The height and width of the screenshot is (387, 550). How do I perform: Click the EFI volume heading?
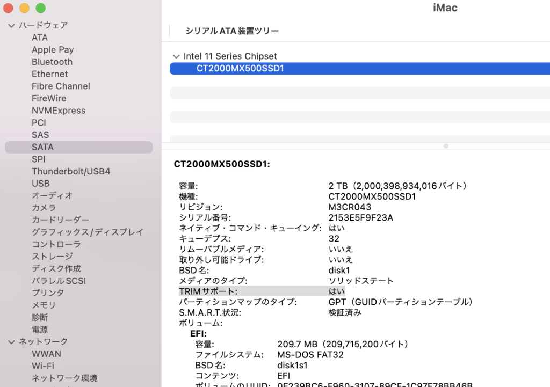click(x=199, y=334)
